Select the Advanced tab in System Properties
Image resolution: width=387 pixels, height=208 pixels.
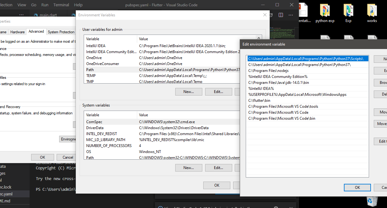coord(36,31)
